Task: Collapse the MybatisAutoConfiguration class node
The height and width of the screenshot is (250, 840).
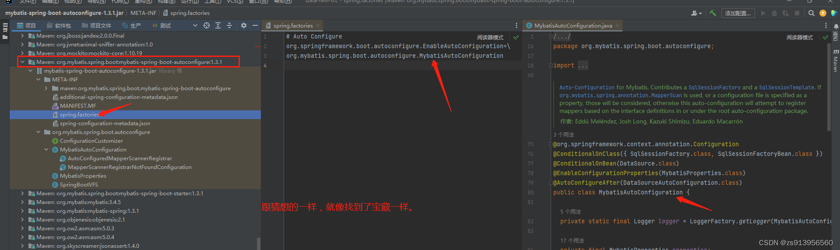Action: click(x=46, y=149)
